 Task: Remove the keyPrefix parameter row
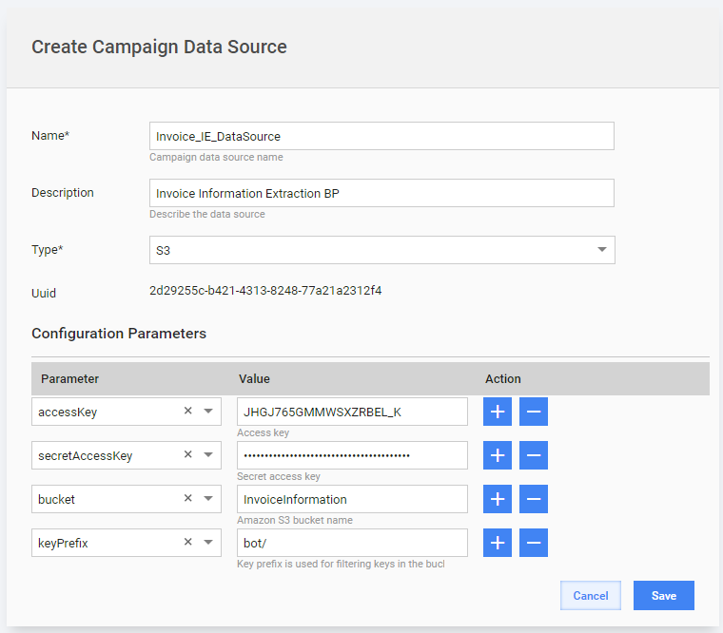click(x=534, y=543)
